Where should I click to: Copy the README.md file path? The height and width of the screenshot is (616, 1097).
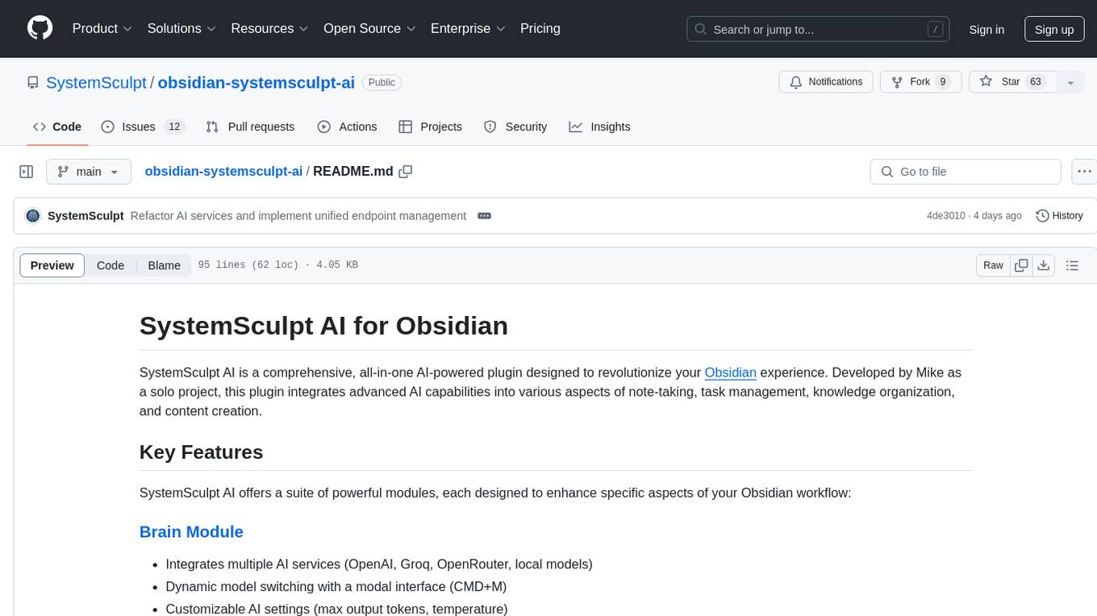click(x=406, y=171)
